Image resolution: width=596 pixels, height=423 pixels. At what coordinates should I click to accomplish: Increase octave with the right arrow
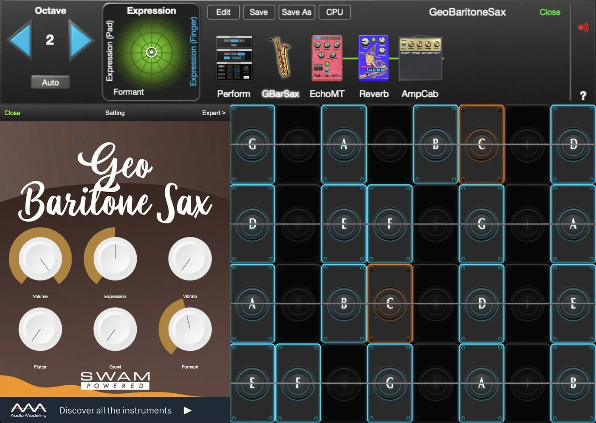(x=81, y=40)
